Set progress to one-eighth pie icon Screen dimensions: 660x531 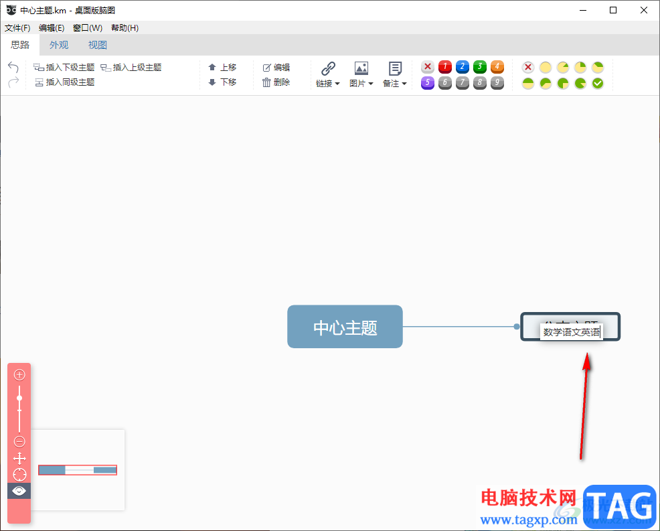563,67
